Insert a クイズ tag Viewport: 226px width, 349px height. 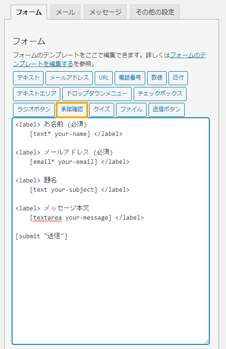(x=102, y=110)
